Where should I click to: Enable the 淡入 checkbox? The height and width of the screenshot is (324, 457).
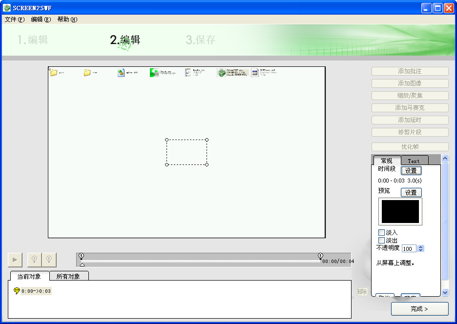(381, 233)
